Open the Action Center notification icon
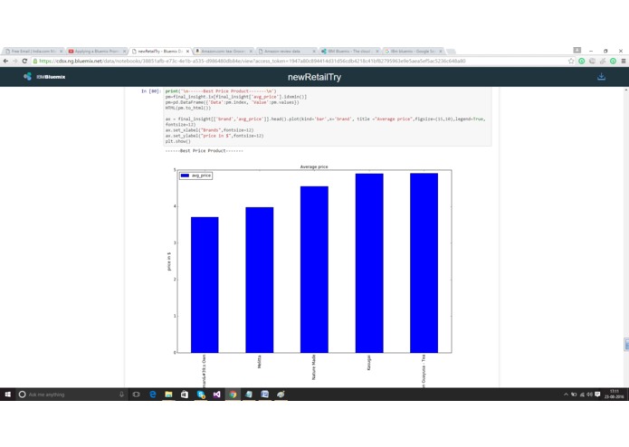This screenshot has height=447, width=629. [x=597, y=395]
